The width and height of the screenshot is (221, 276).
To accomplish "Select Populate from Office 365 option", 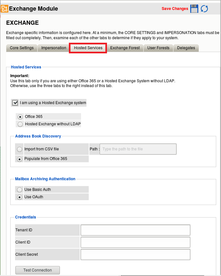I will pos(20,159).
